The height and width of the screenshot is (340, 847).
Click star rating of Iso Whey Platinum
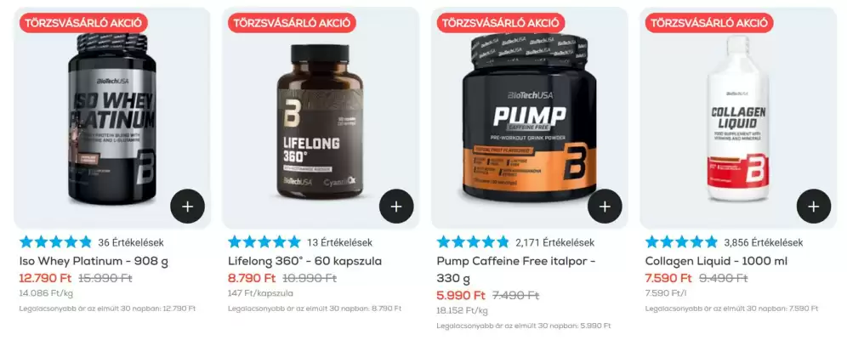coord(55,241)
